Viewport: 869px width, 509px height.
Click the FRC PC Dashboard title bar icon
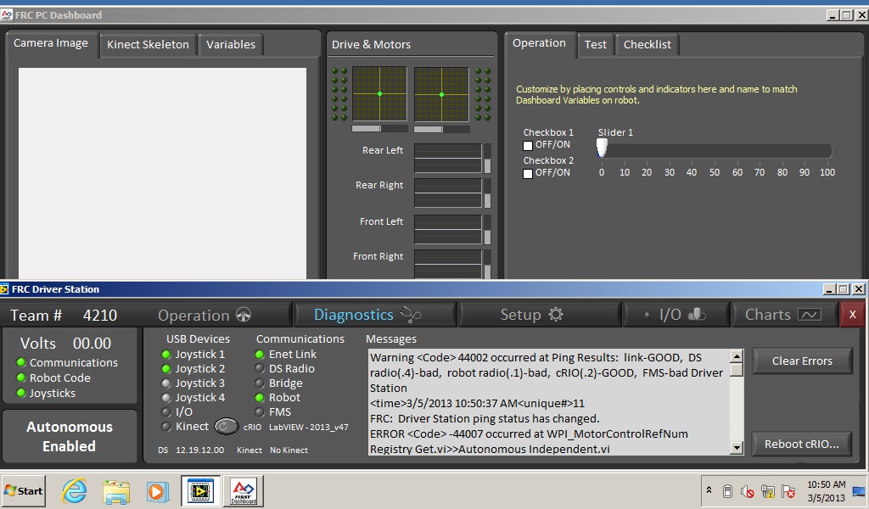7,15
